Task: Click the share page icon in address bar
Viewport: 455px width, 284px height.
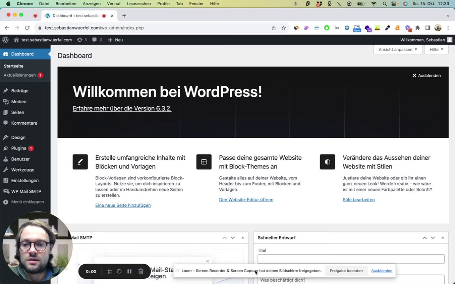Action: [x=273, y=28]
